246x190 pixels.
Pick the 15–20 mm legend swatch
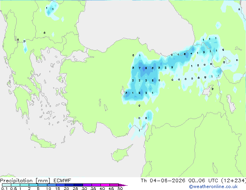click(x=61, y=185)
